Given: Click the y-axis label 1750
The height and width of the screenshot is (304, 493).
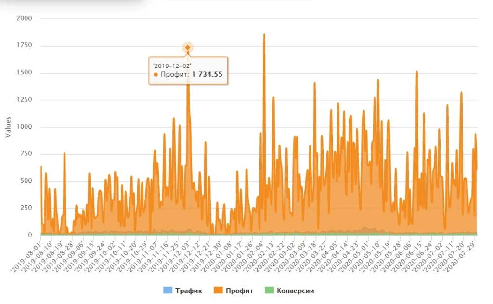Looking at the screenshot, I should tap(24, 45).
